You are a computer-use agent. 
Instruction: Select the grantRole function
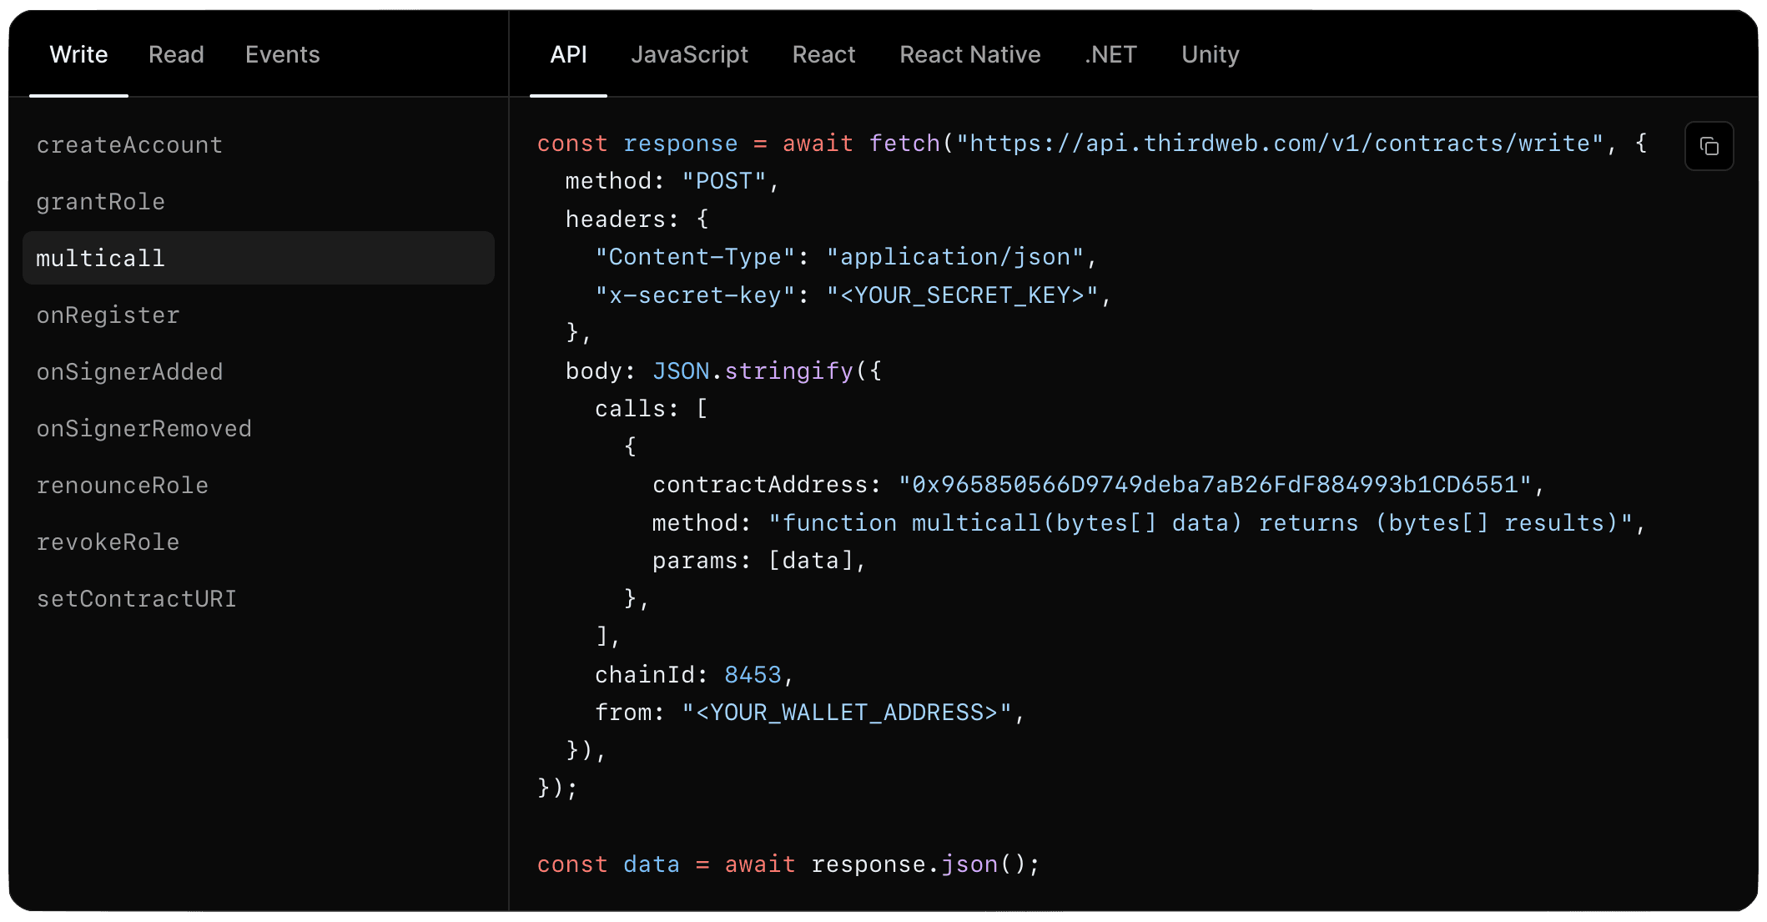click(x=100, y=202)
